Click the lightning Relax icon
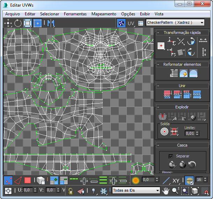 click(184, 73)
